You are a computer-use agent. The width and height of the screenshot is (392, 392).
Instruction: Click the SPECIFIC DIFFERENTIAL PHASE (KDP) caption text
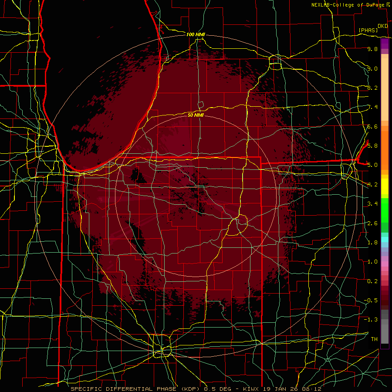coord(136,389)
